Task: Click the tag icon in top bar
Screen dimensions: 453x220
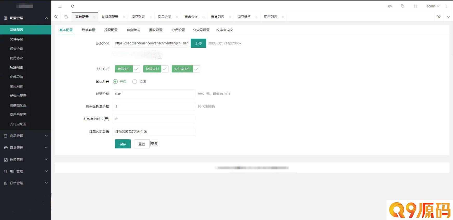Action: [403, 6]
